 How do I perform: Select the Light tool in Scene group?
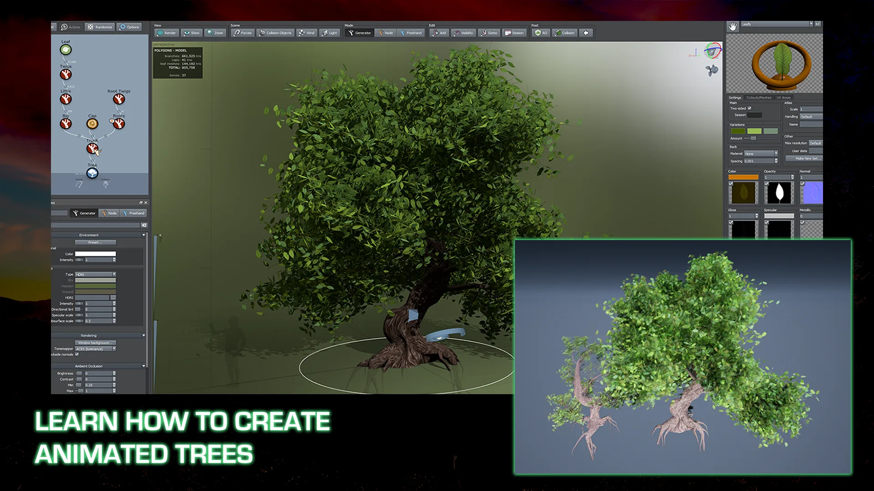pyautogui.click(x=330, y=33)
